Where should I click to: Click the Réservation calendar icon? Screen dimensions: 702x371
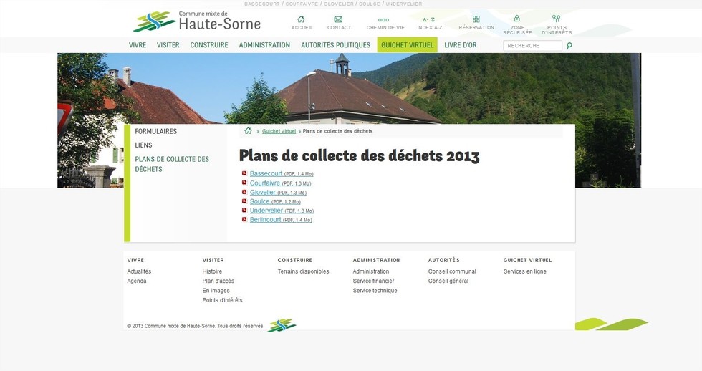[476, 19]
